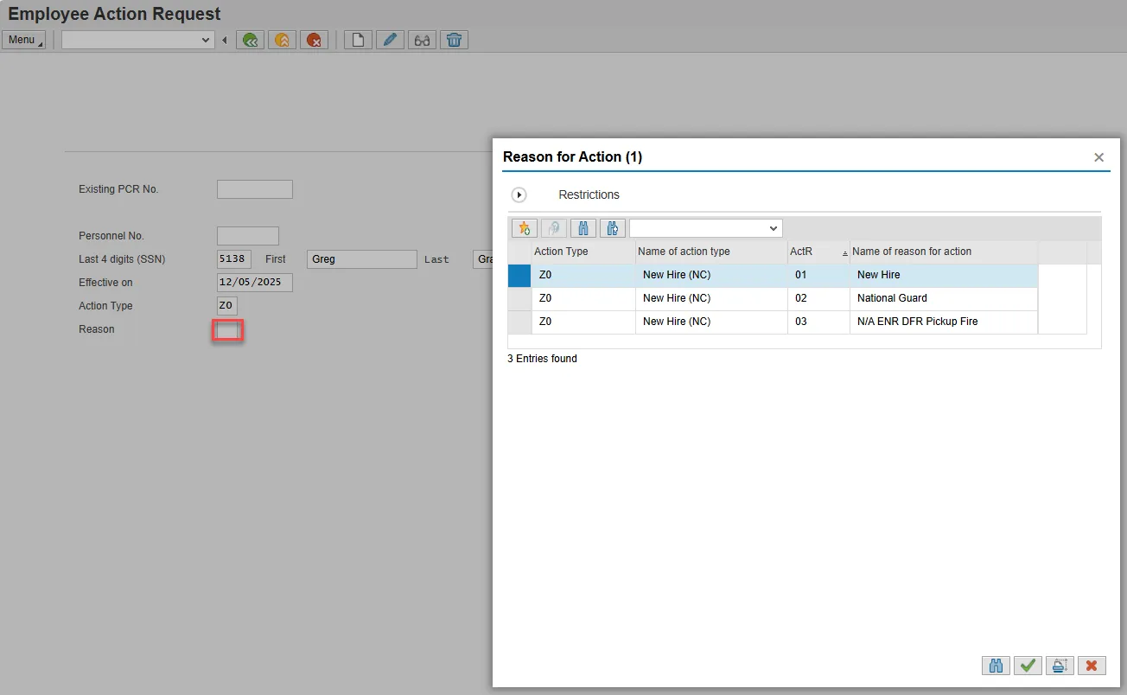
Task: Select the National Guard reason row
Action: (x=891, y=298)
